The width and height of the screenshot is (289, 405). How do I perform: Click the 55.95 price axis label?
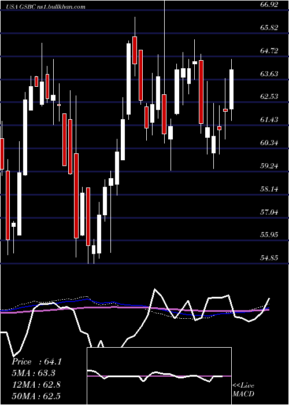(x=269, y=235)
